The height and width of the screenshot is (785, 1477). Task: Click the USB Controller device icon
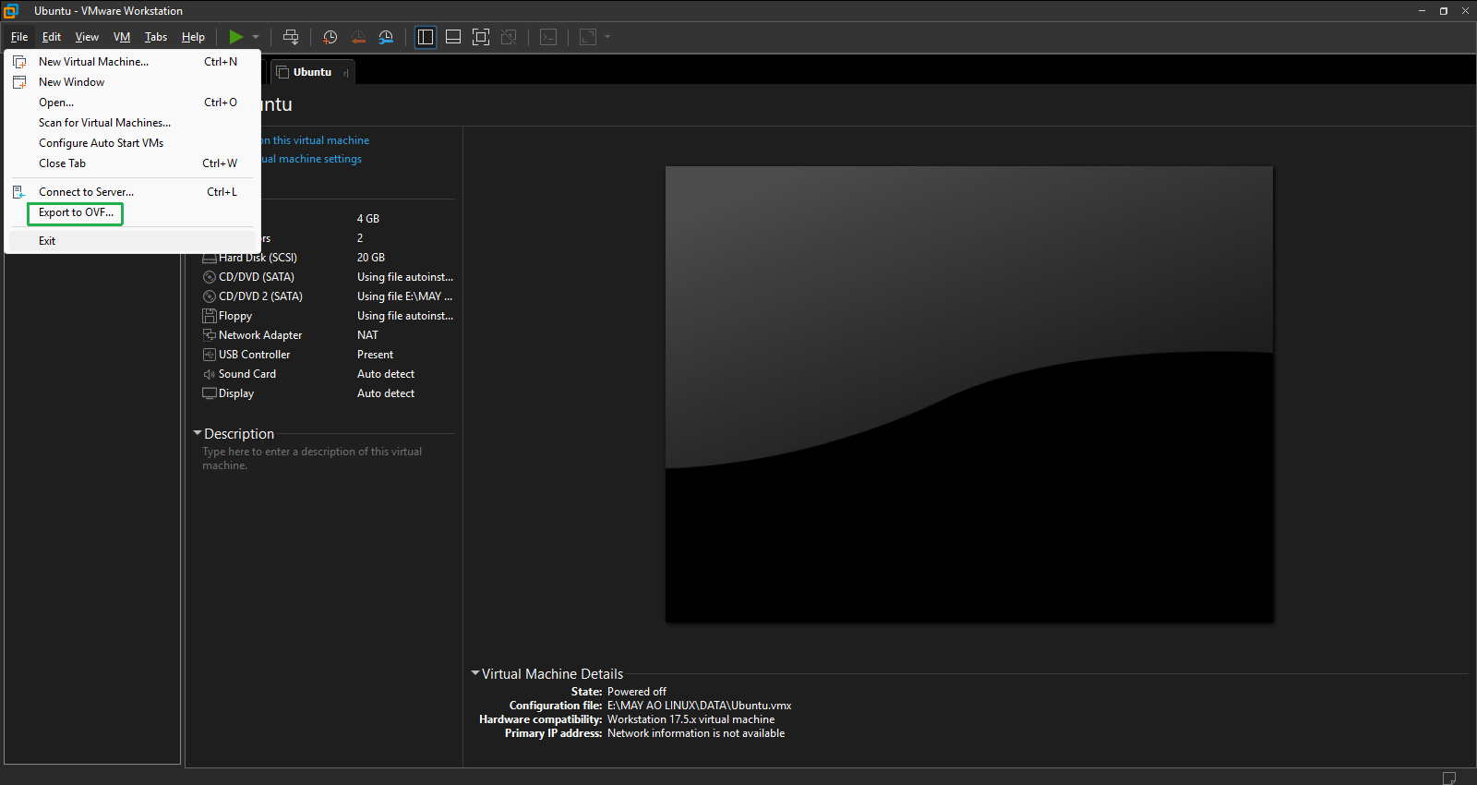pos(210,355)
